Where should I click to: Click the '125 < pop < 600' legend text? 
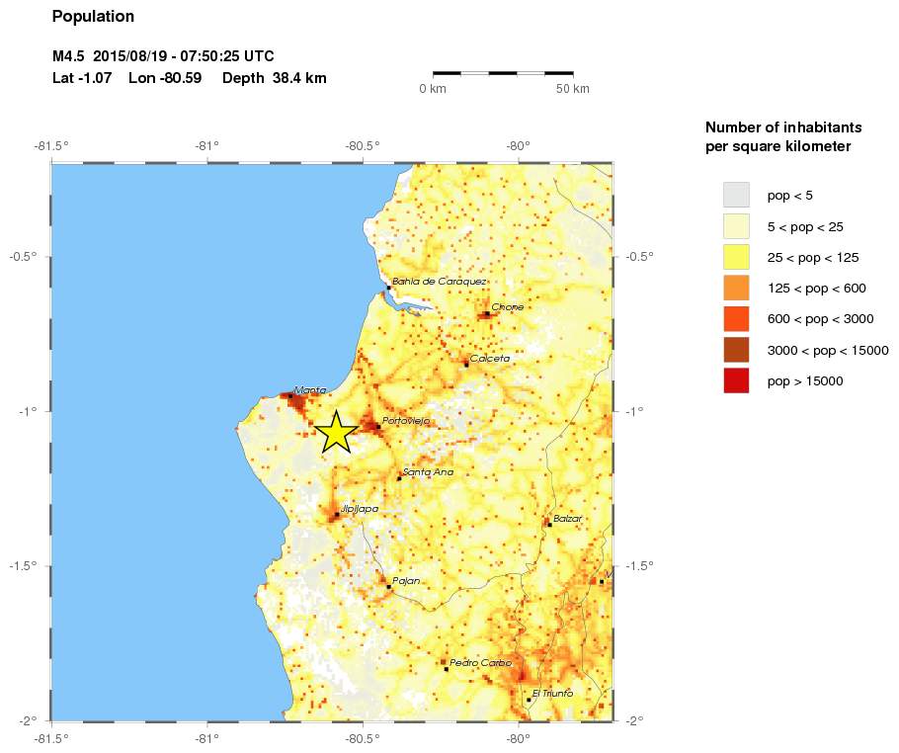pos(816,289)
